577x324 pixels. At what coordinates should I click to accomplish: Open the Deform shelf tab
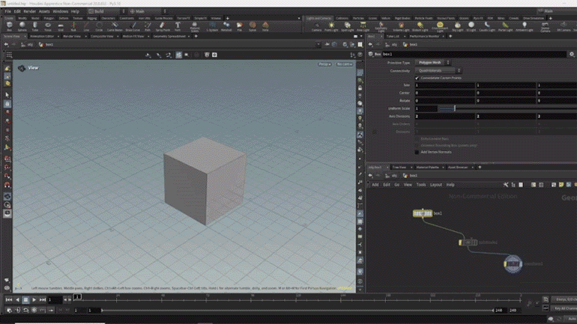point(63,18)
